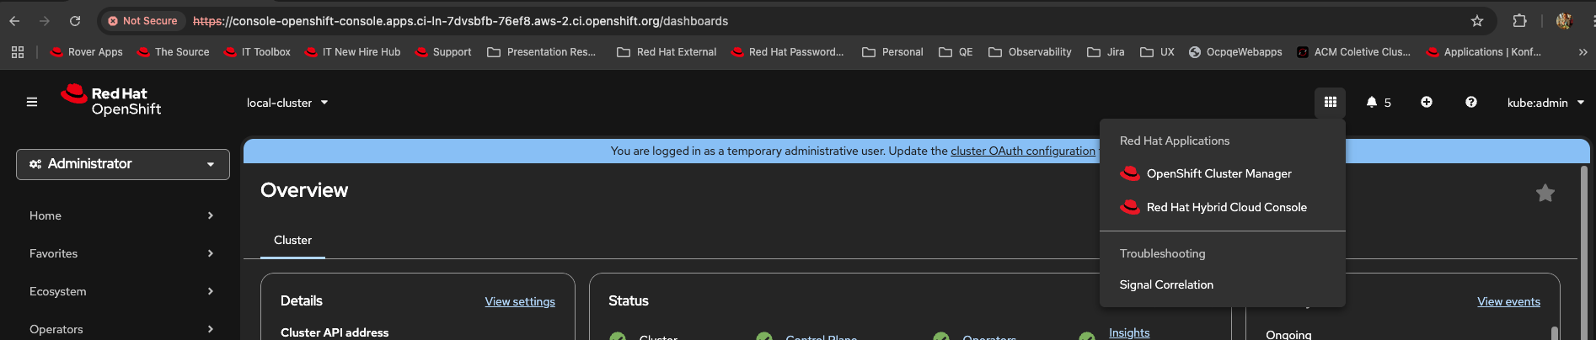The height and width of the screenshot is (340, 1596).
Task: Reload the page in browser
Action: tap(75, 21)
